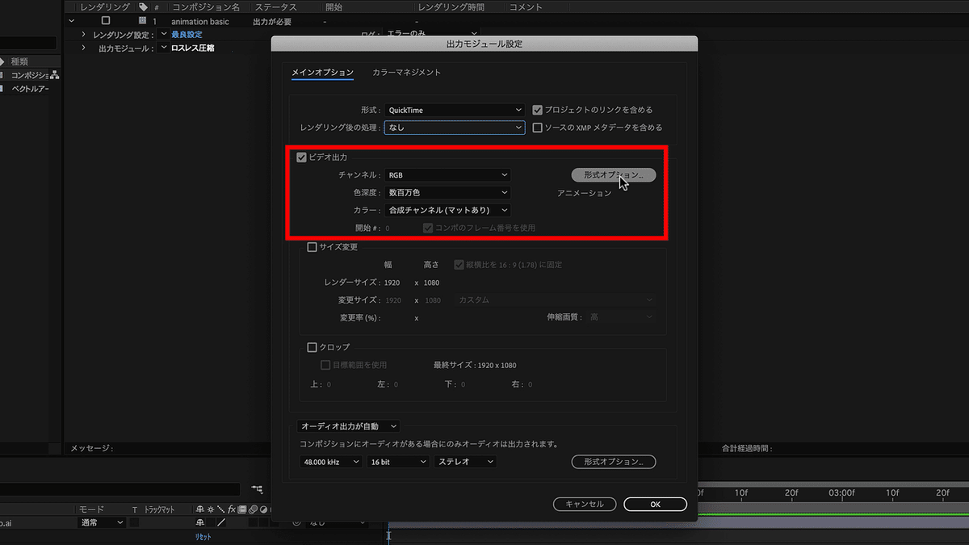Click the キャンセル button
The image size is (969, 545).
coord(585,504)
